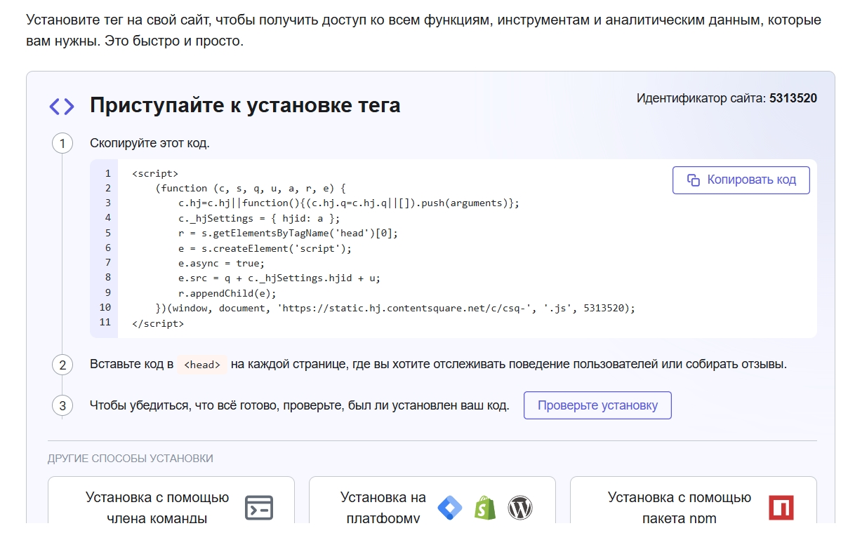Click the getElementsByTagName('head') code line

(x=288, y=233)
